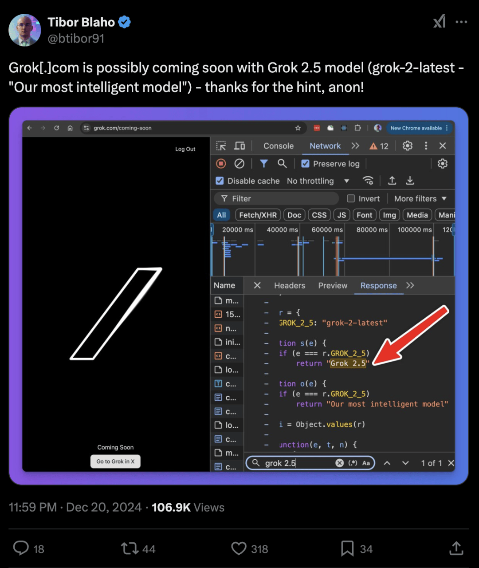The width and height of the screenshot is (479, 568).
Task: Open the tweet's three-dot more menu
Action: coord(461,22)
